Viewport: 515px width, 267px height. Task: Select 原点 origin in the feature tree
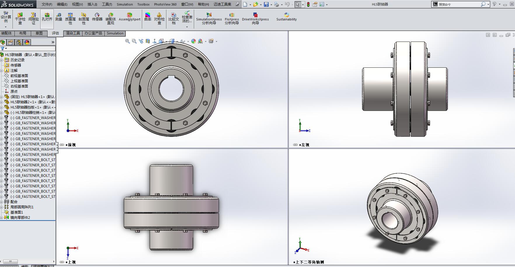point(14,92)
